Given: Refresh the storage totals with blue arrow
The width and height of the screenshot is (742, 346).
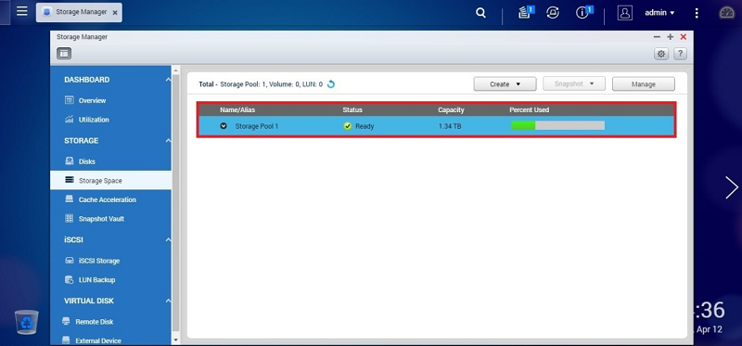Looking at the screenshot, I should (x=331, y=84).
